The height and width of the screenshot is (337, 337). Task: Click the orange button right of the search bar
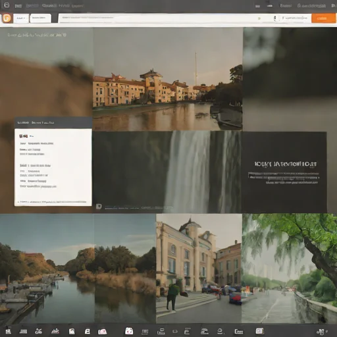tap(323, 18)
